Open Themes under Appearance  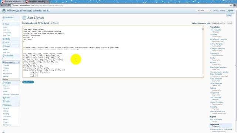tap(6, 65)
